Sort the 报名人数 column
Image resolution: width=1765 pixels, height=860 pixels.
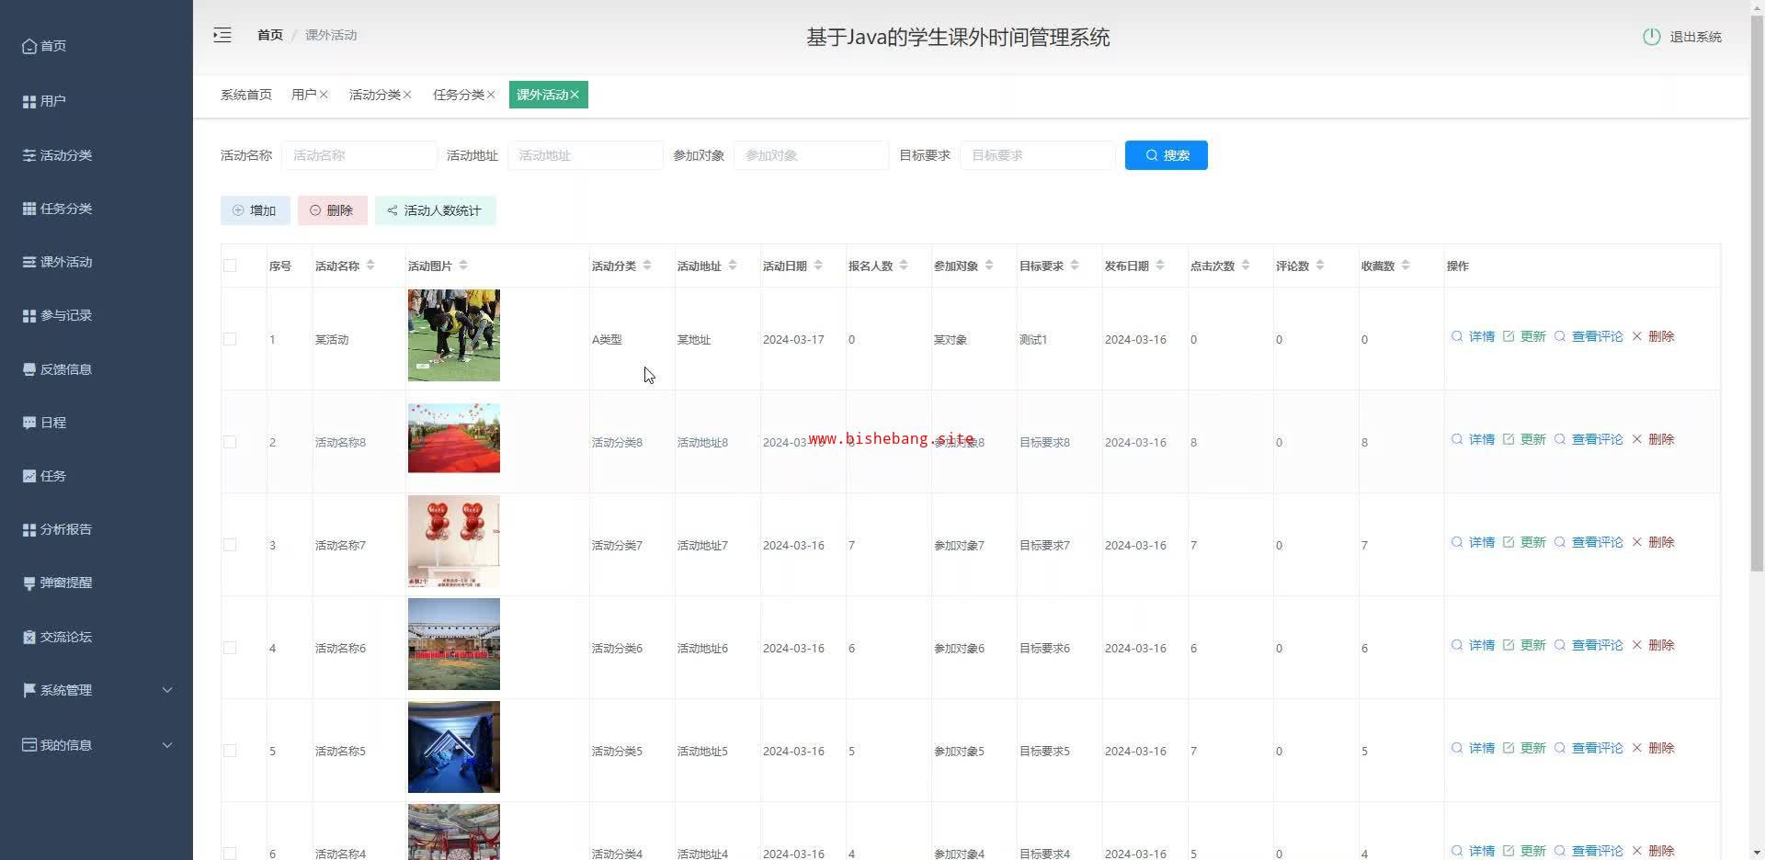[904, 266]
